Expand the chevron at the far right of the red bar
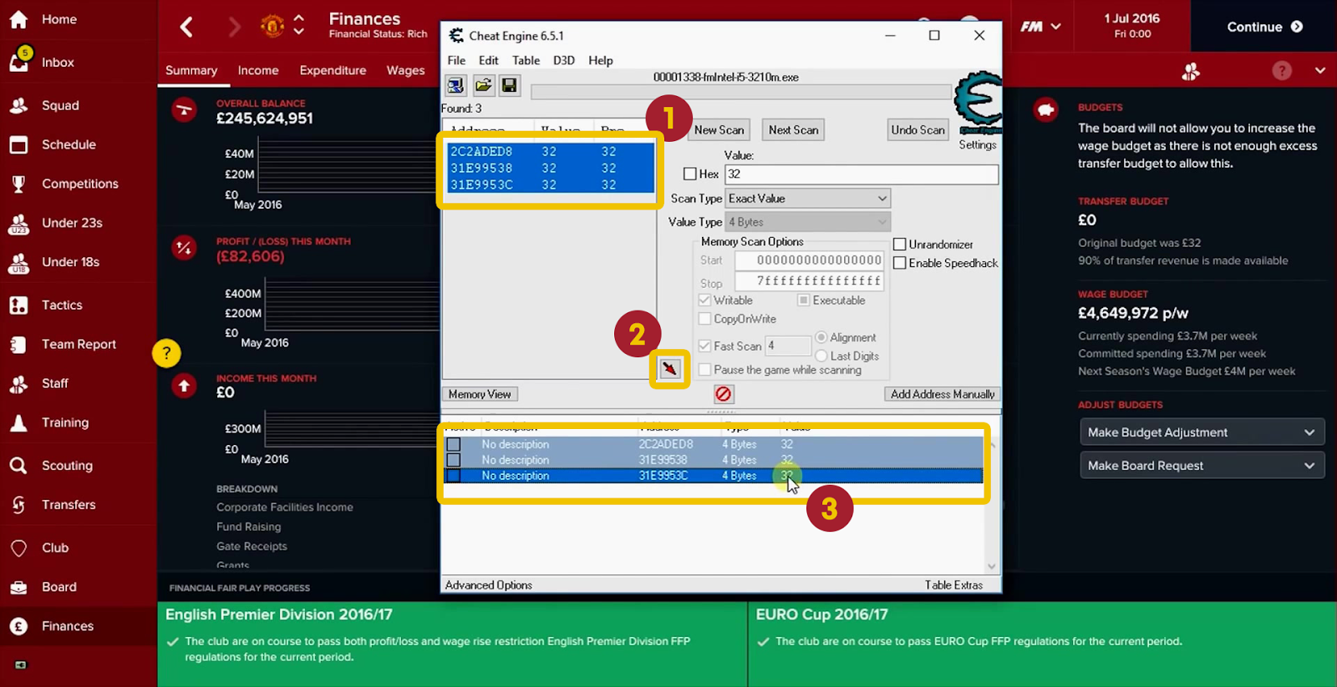Image resolution: width=1337 pixels, height=687 pixels. pos(1319,71)
